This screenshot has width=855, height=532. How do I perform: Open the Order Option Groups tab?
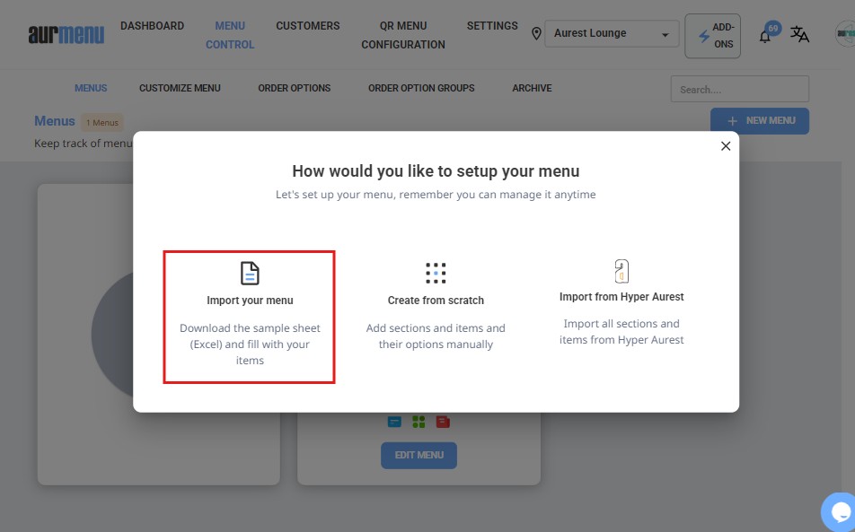pyautogui.click(x=421, y=88)
